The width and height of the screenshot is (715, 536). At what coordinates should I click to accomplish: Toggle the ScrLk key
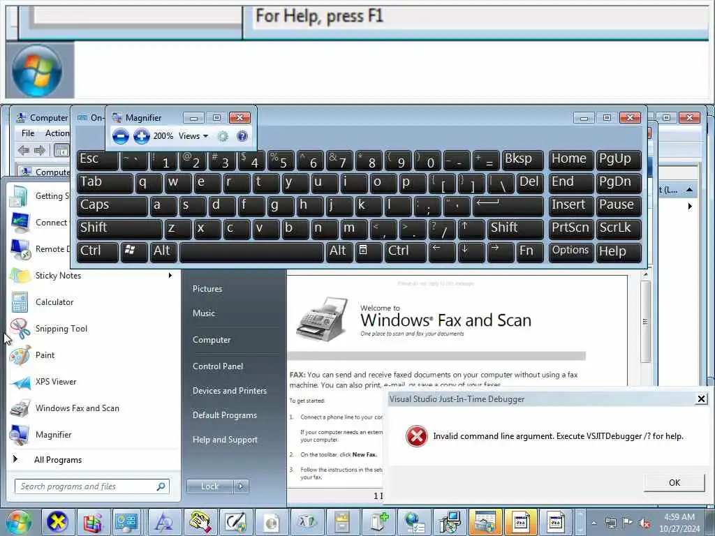[x=619, y=229]
